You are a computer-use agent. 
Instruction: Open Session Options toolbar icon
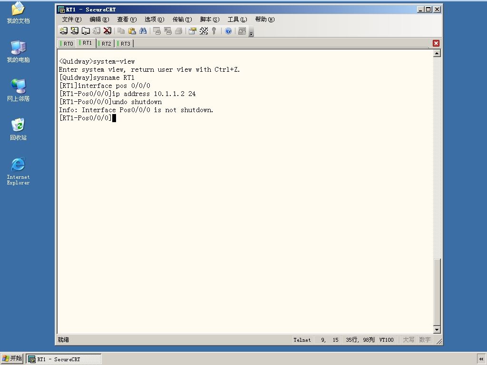tap(193, 31)
